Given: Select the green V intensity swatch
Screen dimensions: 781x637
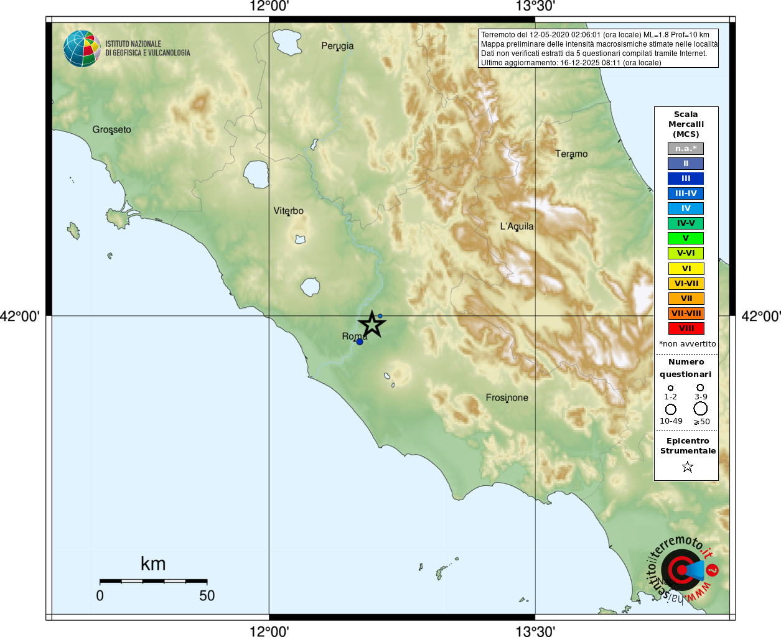Looking at the screenshot, I should coord(686,238).
